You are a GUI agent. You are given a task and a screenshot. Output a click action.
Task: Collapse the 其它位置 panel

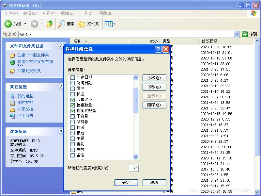point(61,87)
